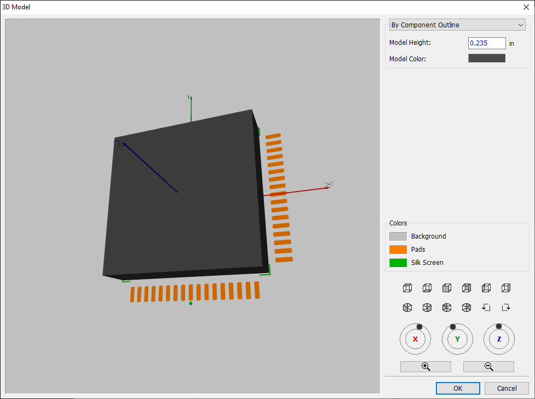535x399 pixels.
Task: Click the X axis rotation dial
Action: (415, 339)
